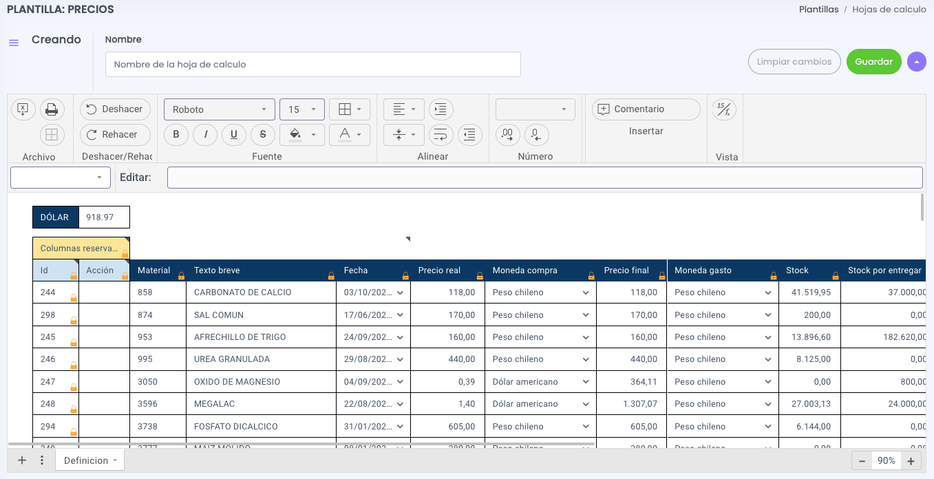Select the FOSFATO DICALCICO cell
This screenshot has height=479, width=934.
(261, 426)
